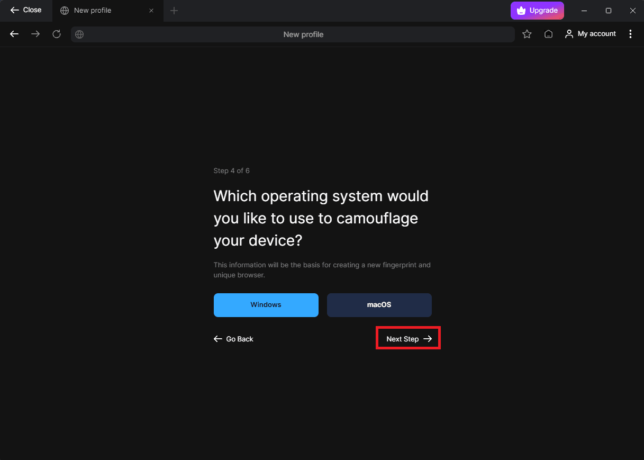This screenshot has width=644, height=460.
Task: Open the three-dot more options menu
Action: tap(630, 34)
